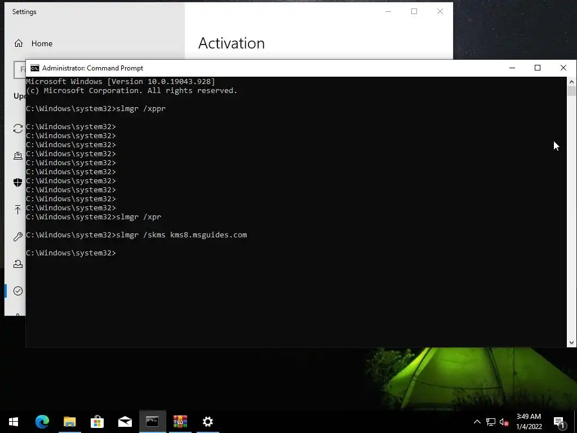Click the Command Prompt scrollbar up arrow

click(571, 82)
